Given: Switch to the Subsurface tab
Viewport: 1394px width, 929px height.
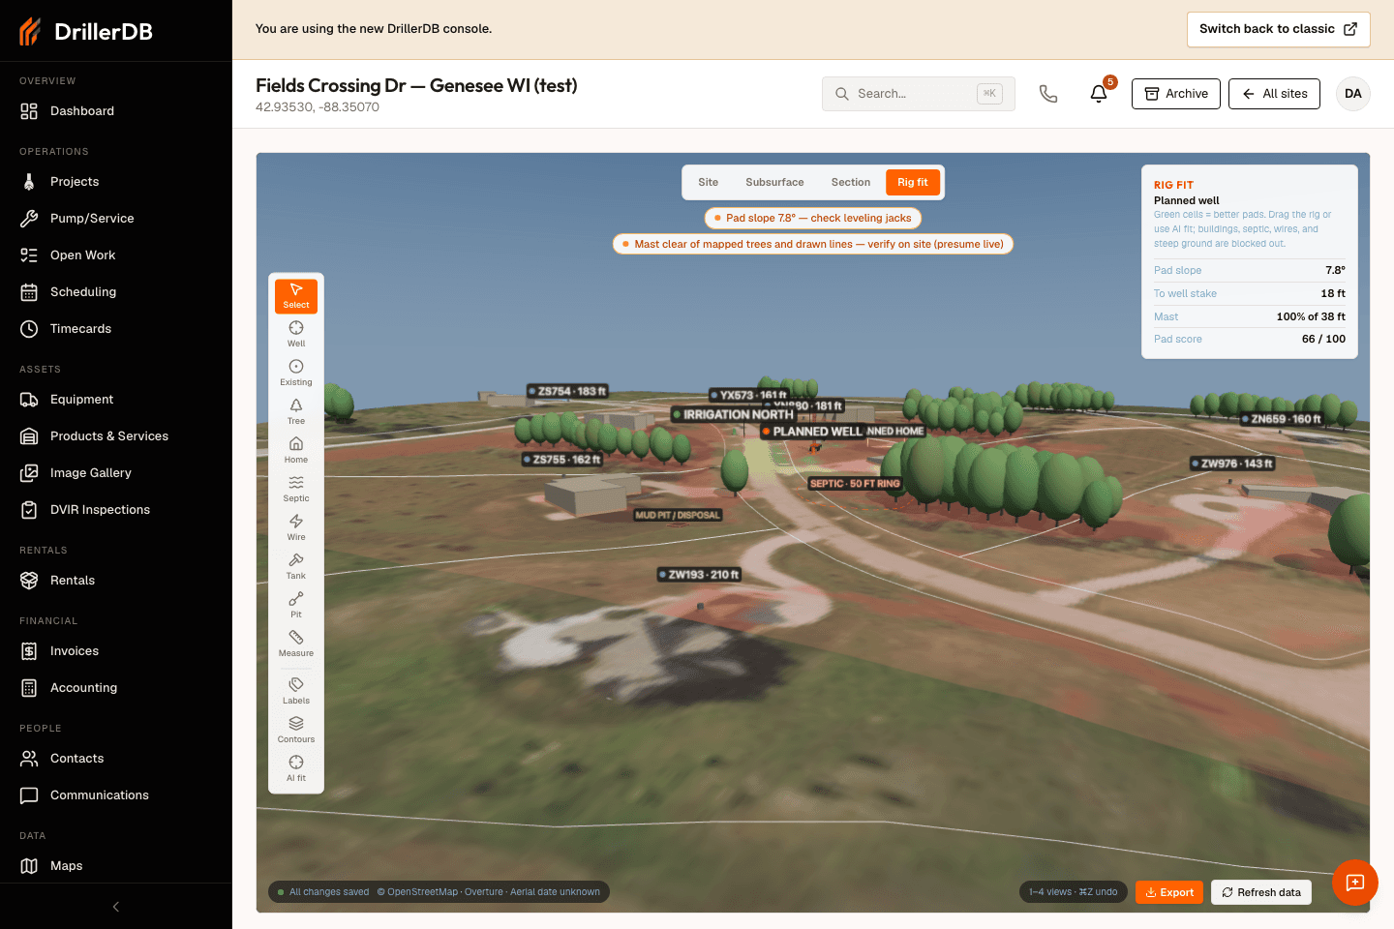Looking at the screenshot, I should click(774, 182).
